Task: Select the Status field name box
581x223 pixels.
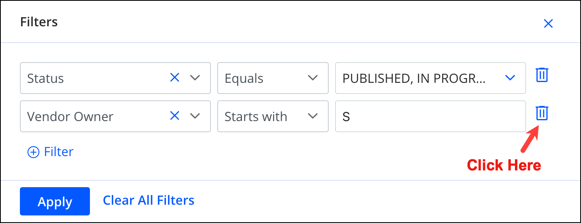Action: coord(115,78)
